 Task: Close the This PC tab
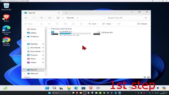pyautogui.click(x=59, y=13)
